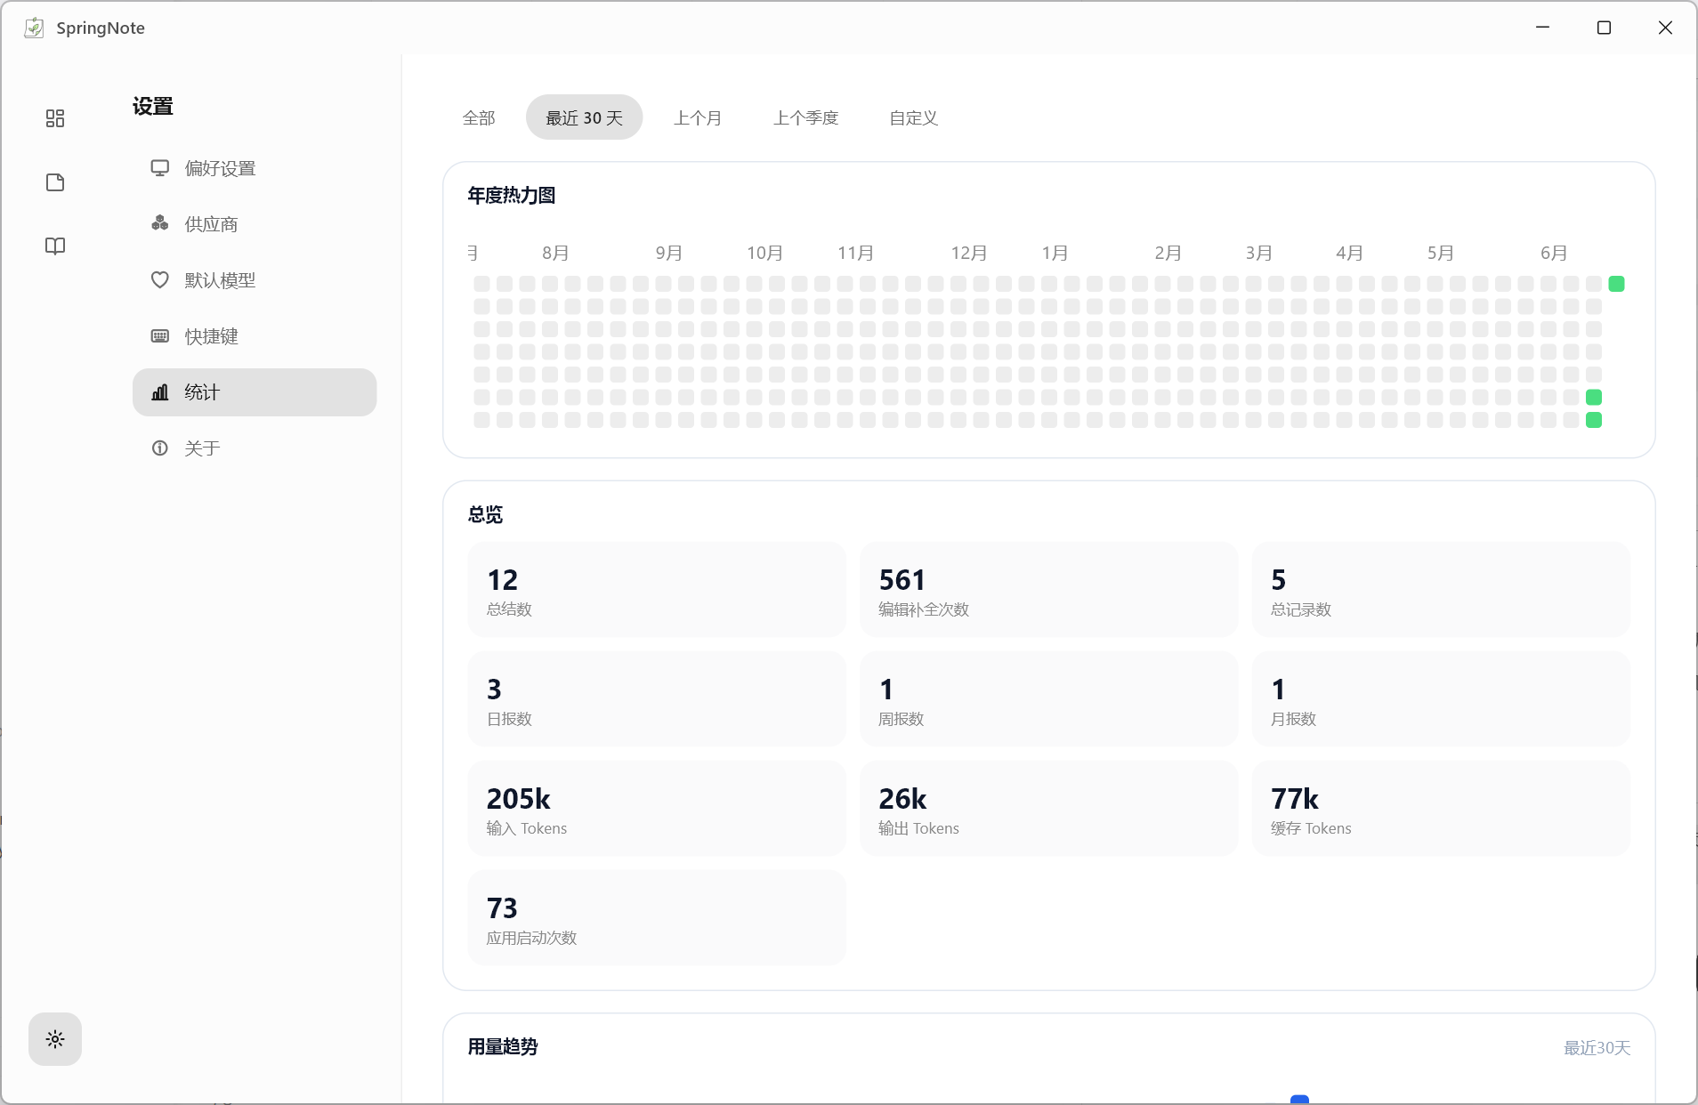
Task: Open 供应商 settings page
Action: point(255,224)
